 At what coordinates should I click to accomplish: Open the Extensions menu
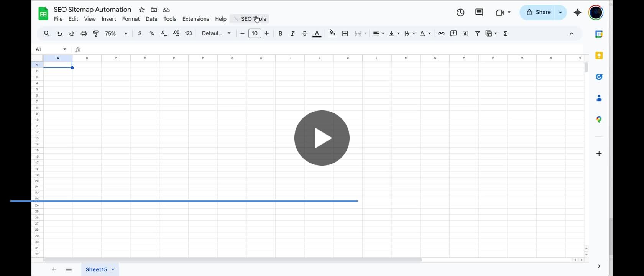195,19
